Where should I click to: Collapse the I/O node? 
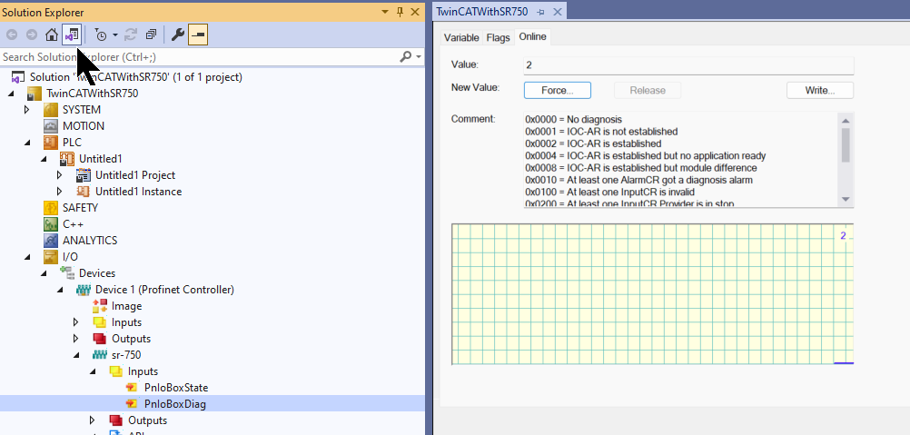click(x=27, y=257)
